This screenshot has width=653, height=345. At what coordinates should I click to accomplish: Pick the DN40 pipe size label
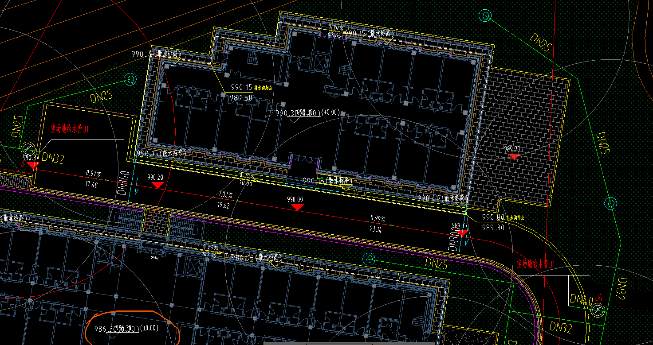point(581,301)
